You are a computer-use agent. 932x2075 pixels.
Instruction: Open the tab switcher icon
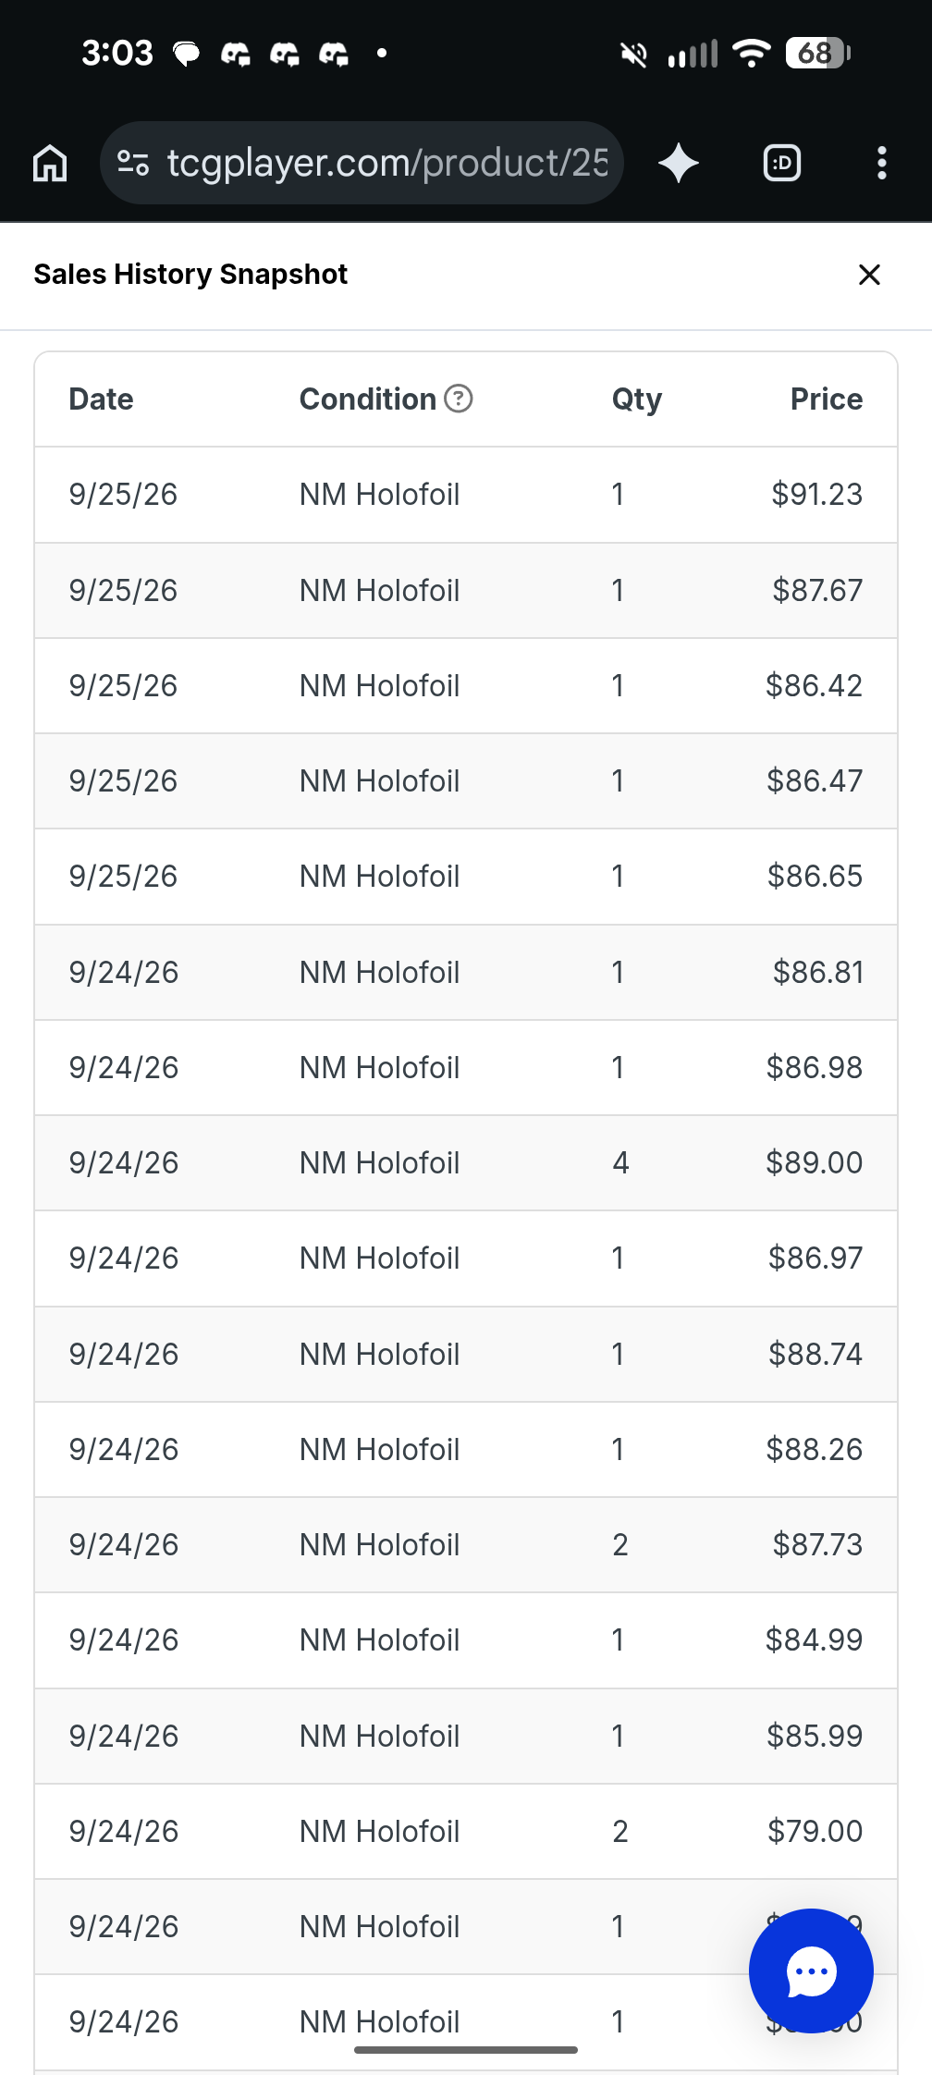782,164
